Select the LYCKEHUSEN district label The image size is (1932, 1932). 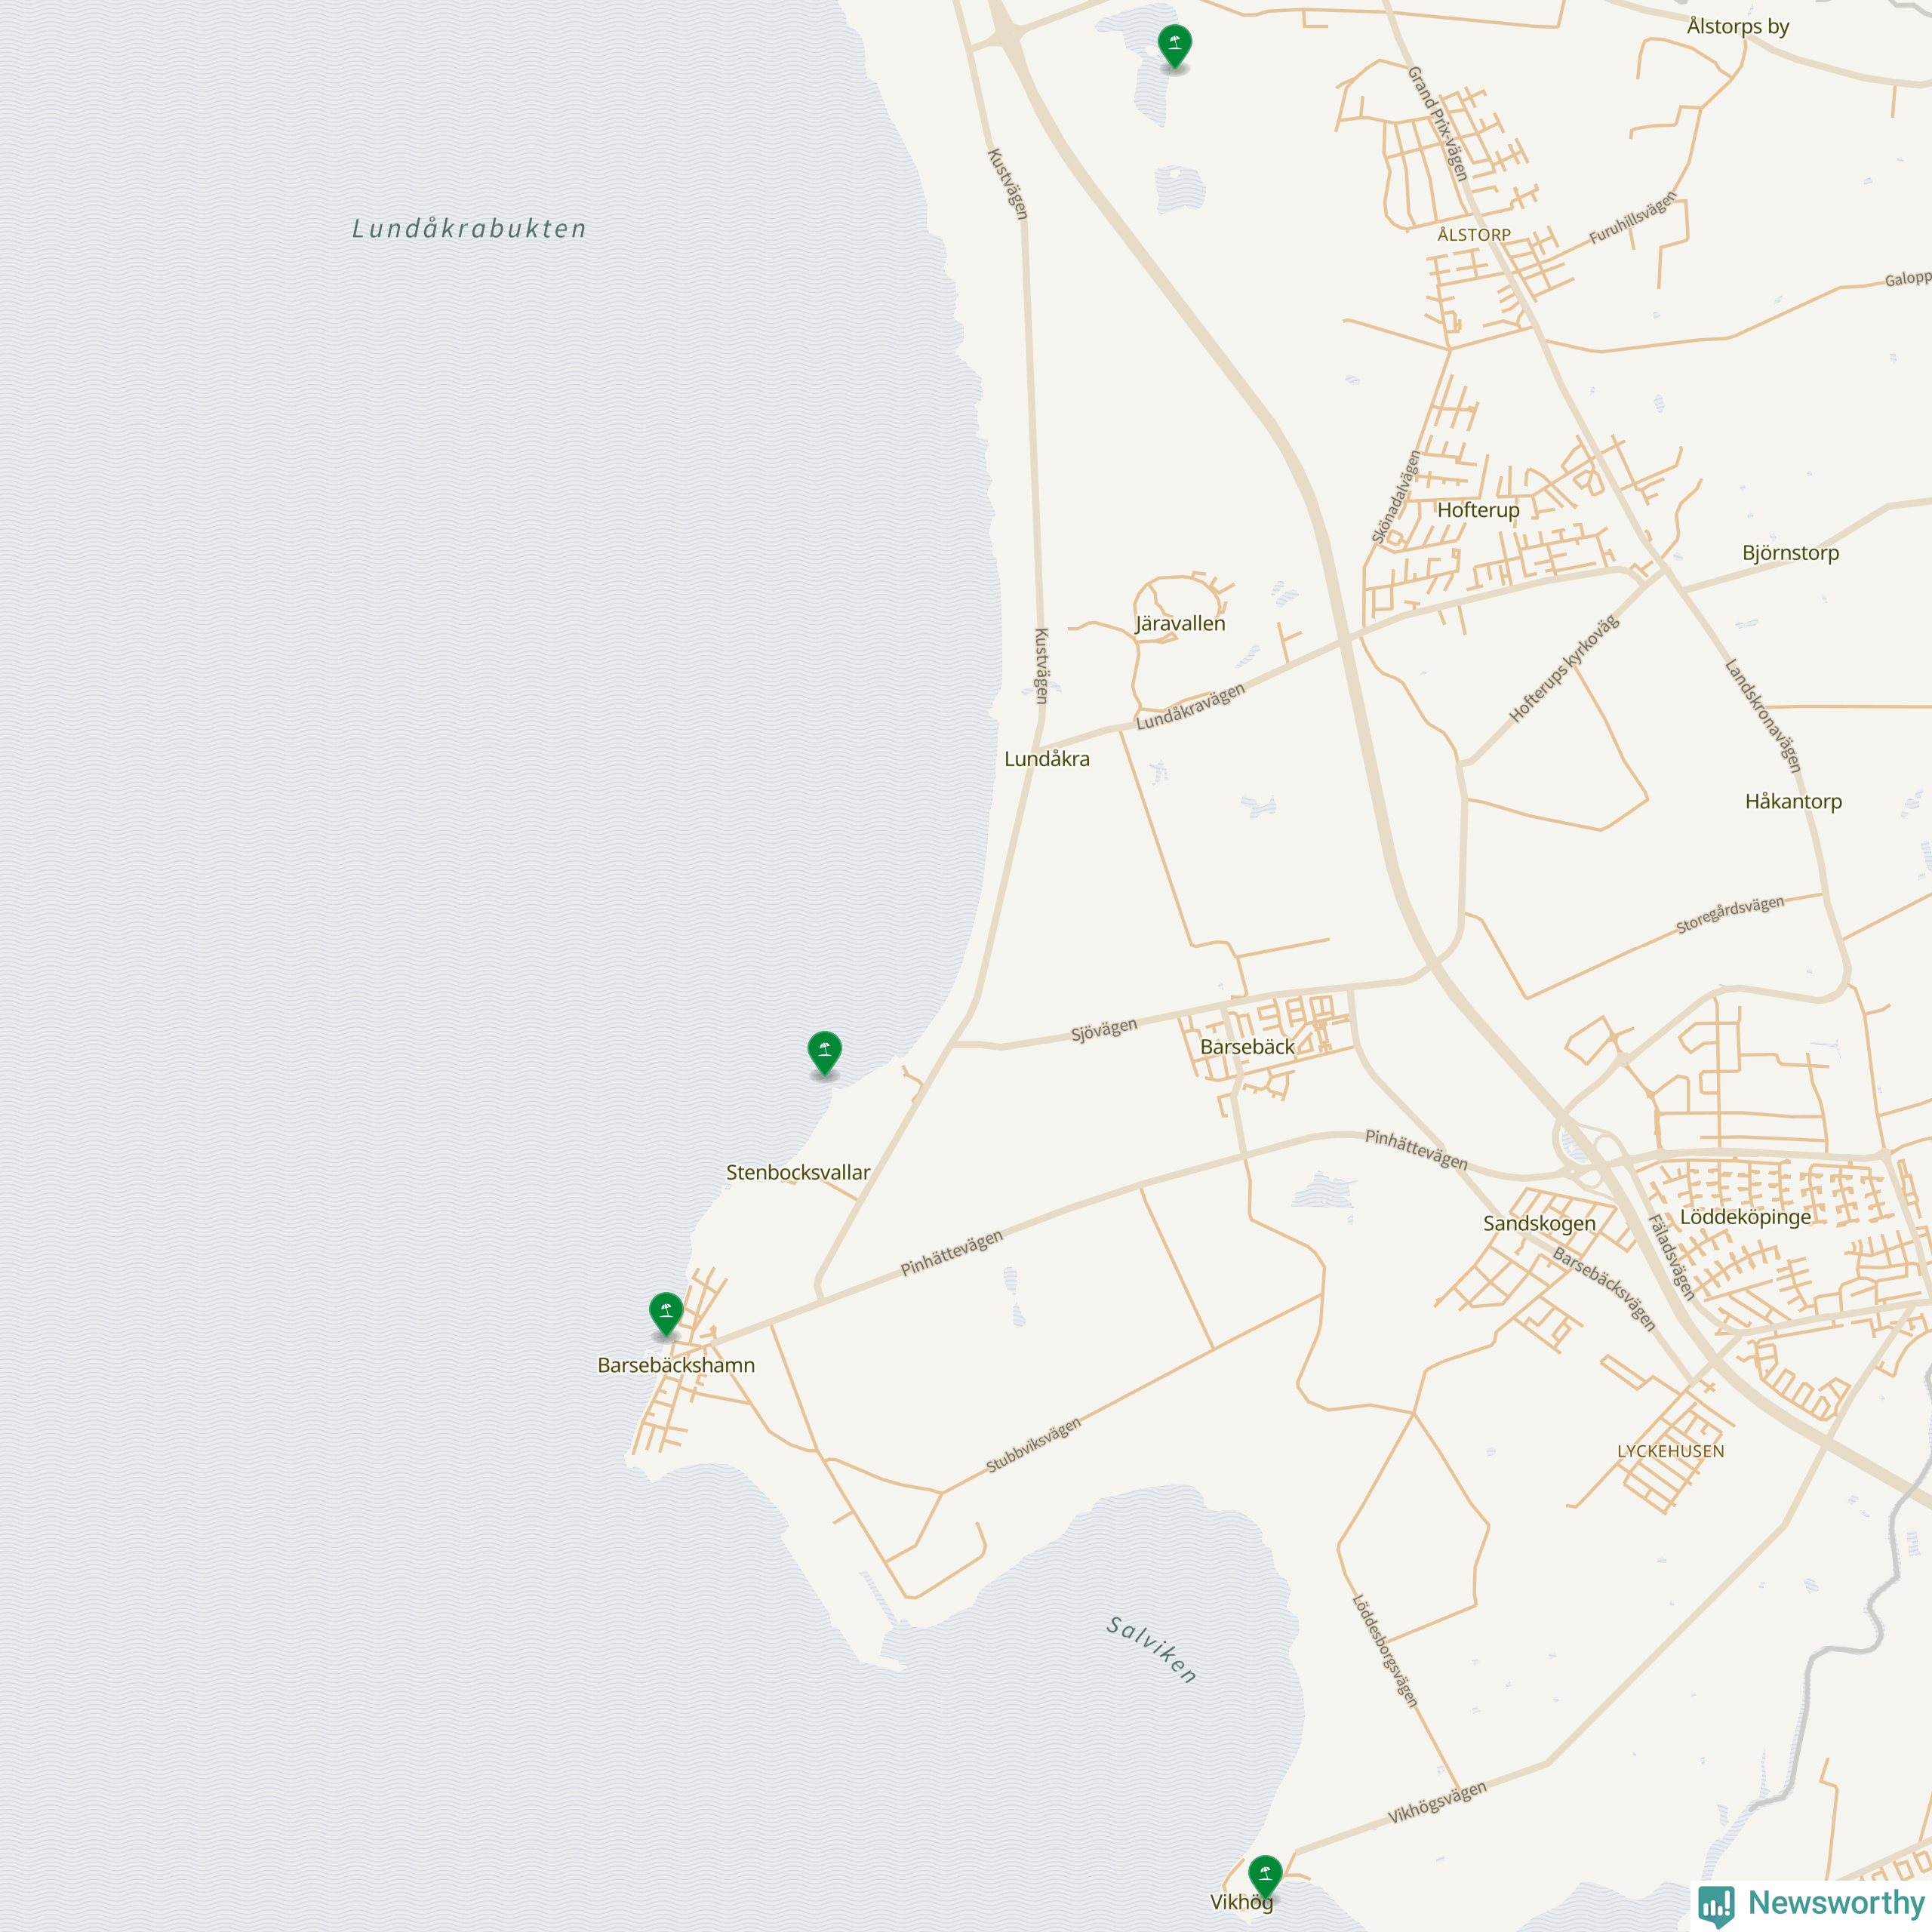1671,1451
